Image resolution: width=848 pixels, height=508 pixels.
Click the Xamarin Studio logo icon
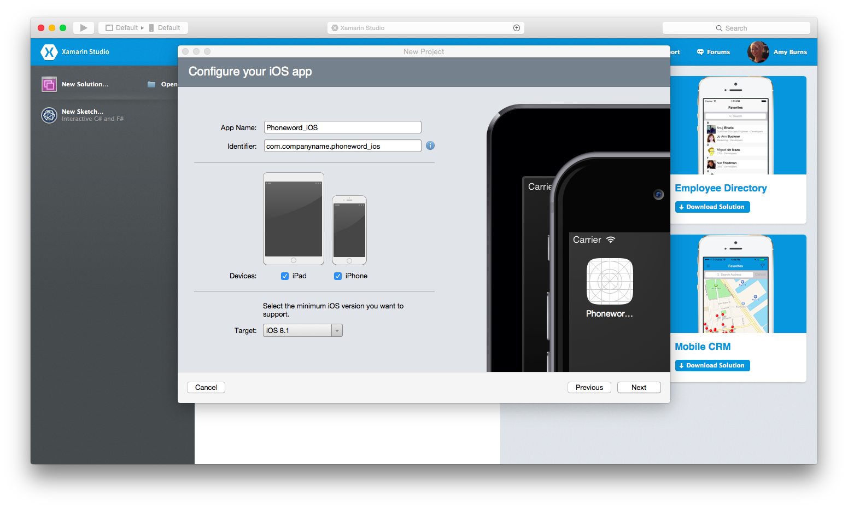point(49,52)
